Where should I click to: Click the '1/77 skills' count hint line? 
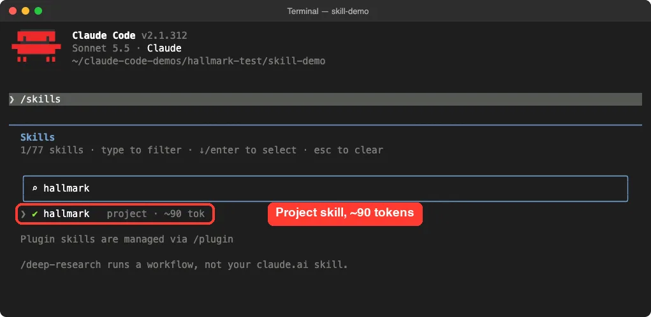201,150
